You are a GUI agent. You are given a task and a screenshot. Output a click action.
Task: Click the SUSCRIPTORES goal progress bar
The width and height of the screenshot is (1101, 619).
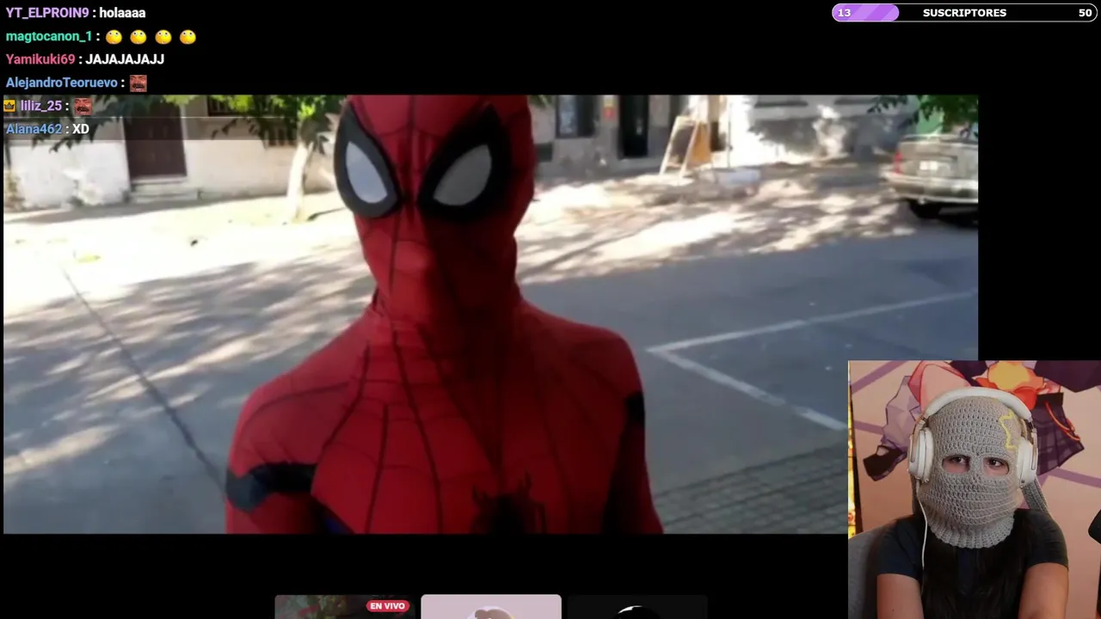pos(964,13)
